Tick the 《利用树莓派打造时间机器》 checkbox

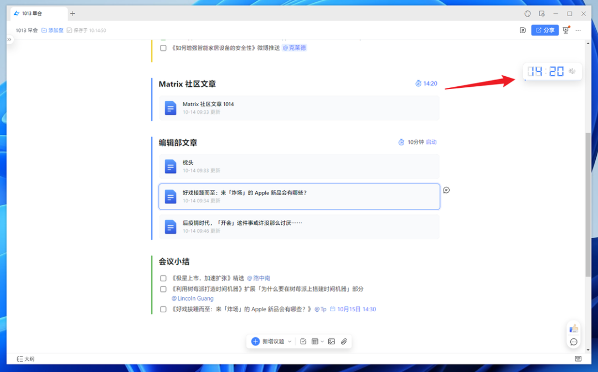tap(163, 290)
